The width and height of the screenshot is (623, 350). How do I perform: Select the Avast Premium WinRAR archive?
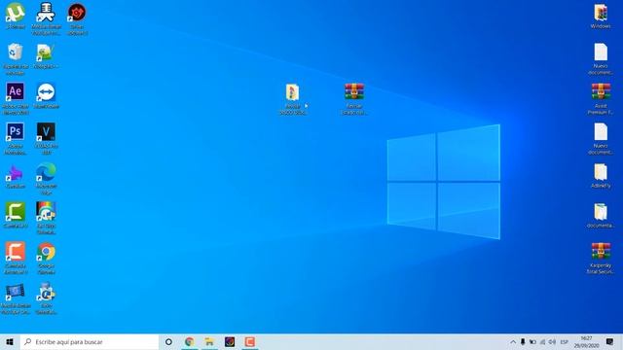pyautogui.click(x=601, y=99)
